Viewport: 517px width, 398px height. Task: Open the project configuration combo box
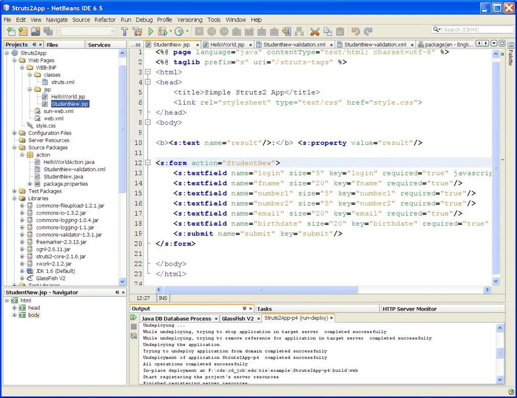(88, 31)
